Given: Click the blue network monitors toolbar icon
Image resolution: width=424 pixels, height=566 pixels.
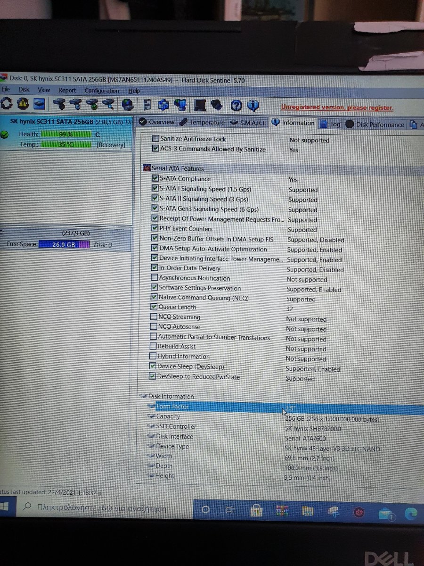Looking at the screenshot, I should point(181,105).
